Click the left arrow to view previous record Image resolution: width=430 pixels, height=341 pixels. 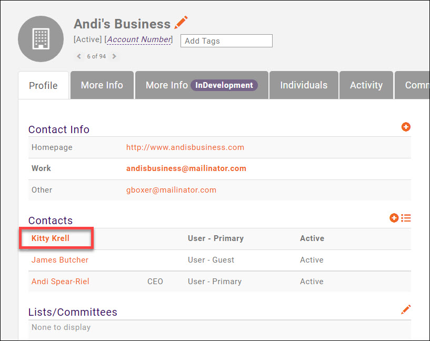tap(79, 56)
